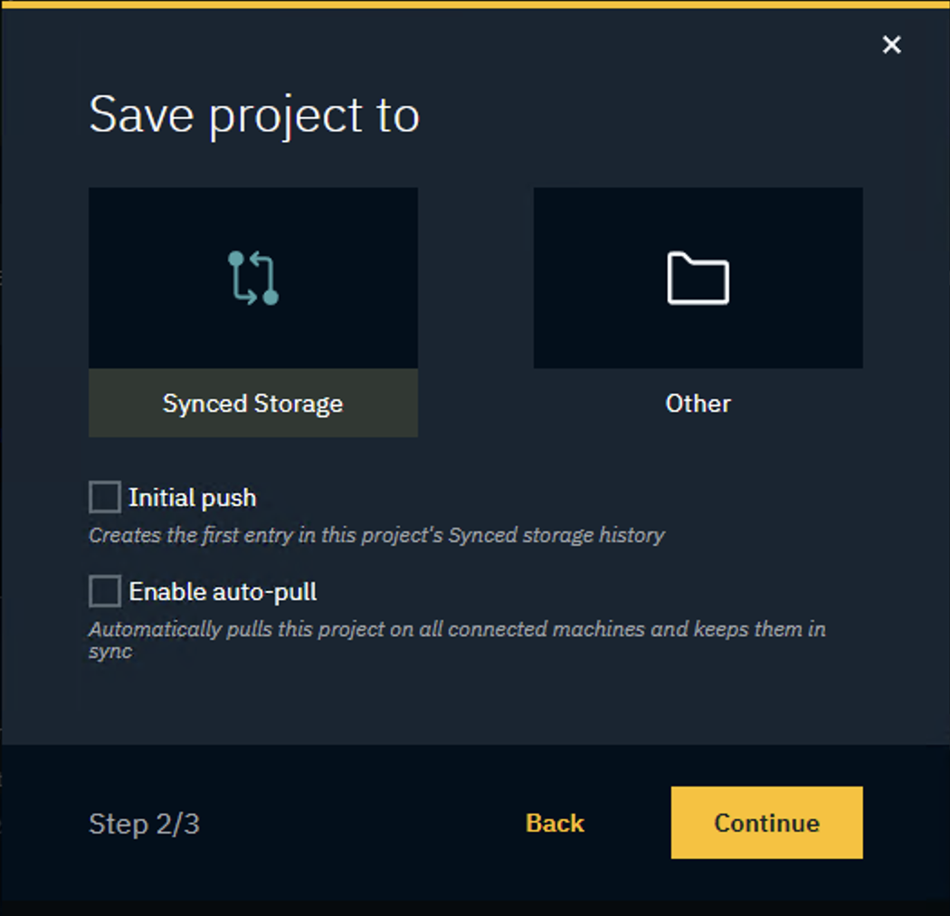The height and width of the screenshot is (916, 950).
Task: Select the Synced Storage sync icon
Action: (253, 276)
